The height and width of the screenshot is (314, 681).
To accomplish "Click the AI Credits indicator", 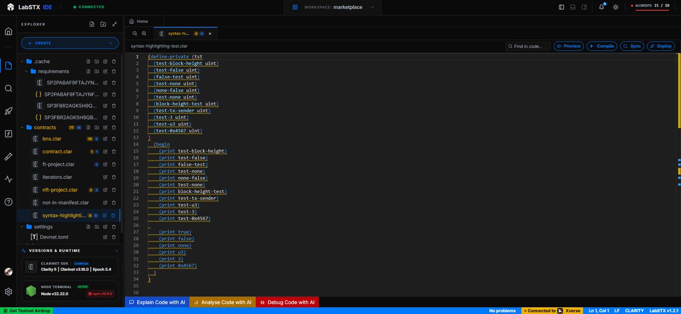I will point(651,7).
